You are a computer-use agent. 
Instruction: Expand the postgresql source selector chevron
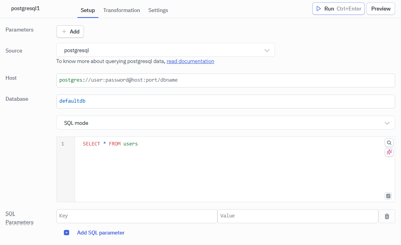pyautogui.click(x=267, y=50)
